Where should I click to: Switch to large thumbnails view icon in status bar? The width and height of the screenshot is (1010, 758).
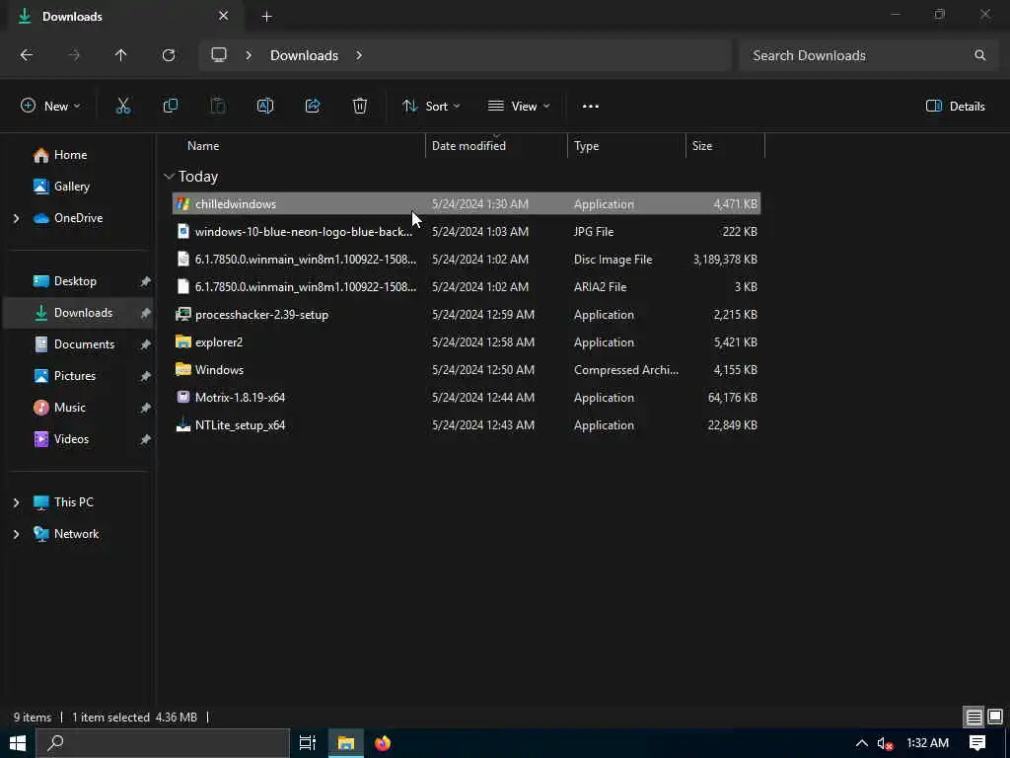pyautogui.click(x=995, y=717)
